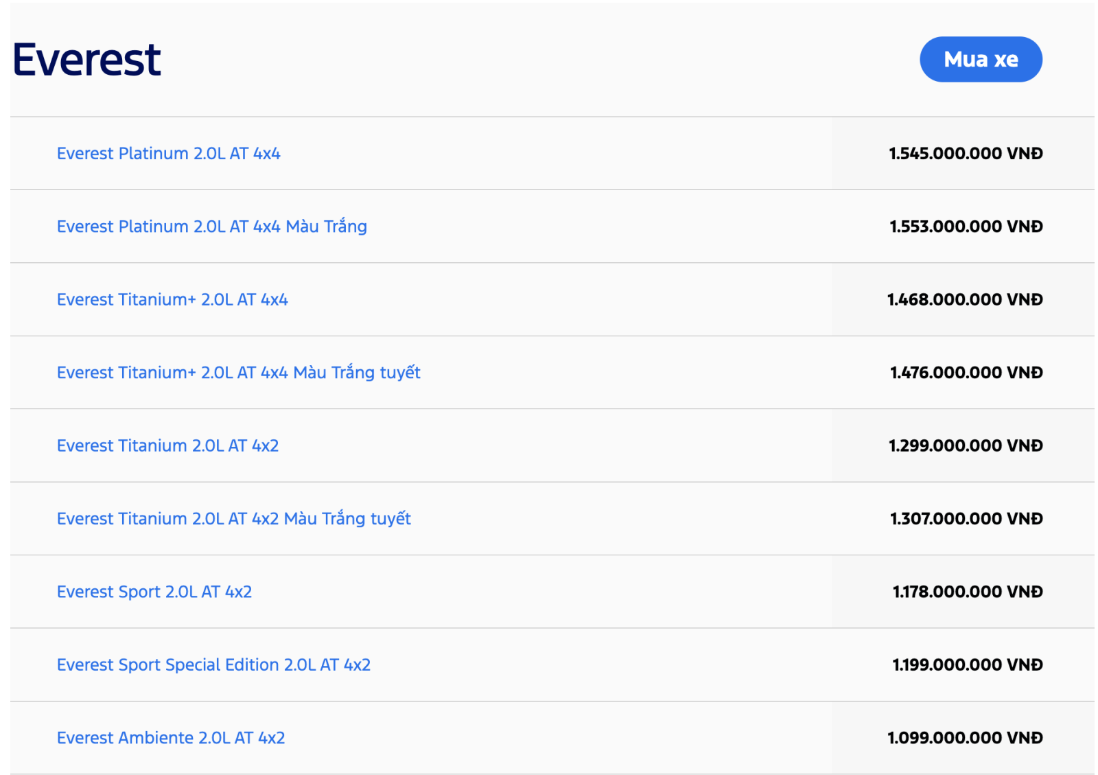Click the 1.178.000.000 VNĐ price
Viewport: 1098px width, 775px height.
(968, 592)
